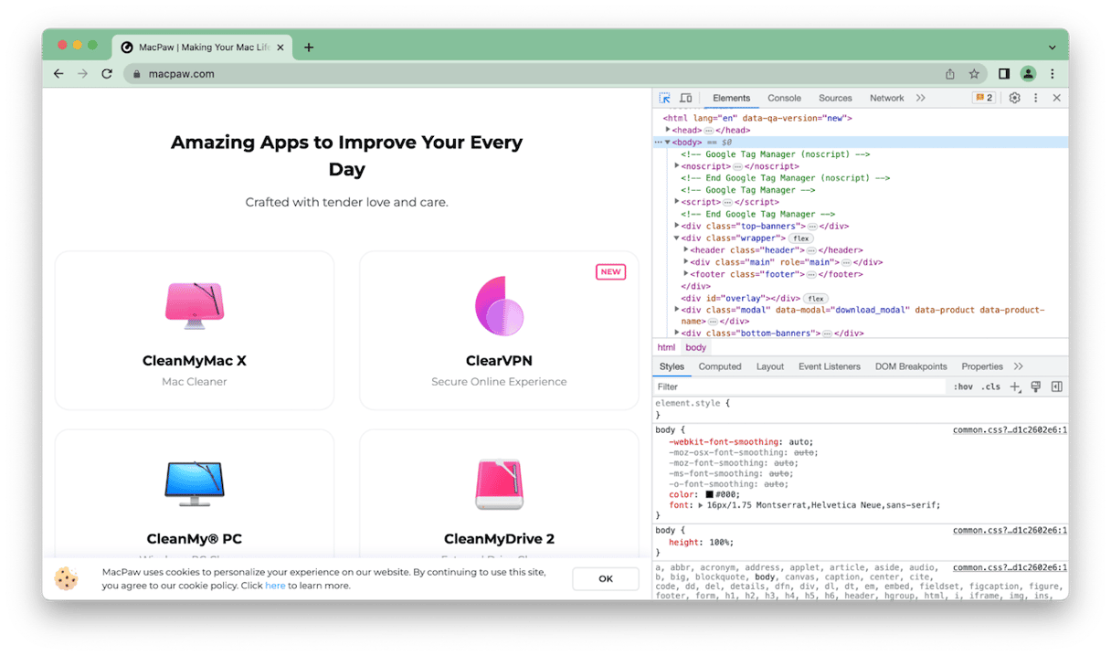Open the Chrome three-dot menu
This screenshot has height=656, width=1111.
[1053, 74]
